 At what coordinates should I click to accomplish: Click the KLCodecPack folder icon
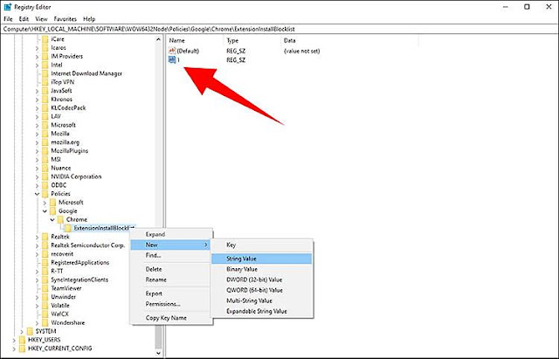45,107
